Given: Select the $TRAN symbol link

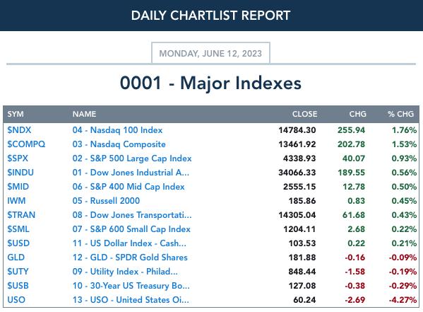Looking at the screenshot, I should (x=21, y=214).
